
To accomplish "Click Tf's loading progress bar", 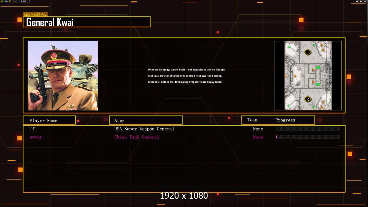I will (308, 128).
